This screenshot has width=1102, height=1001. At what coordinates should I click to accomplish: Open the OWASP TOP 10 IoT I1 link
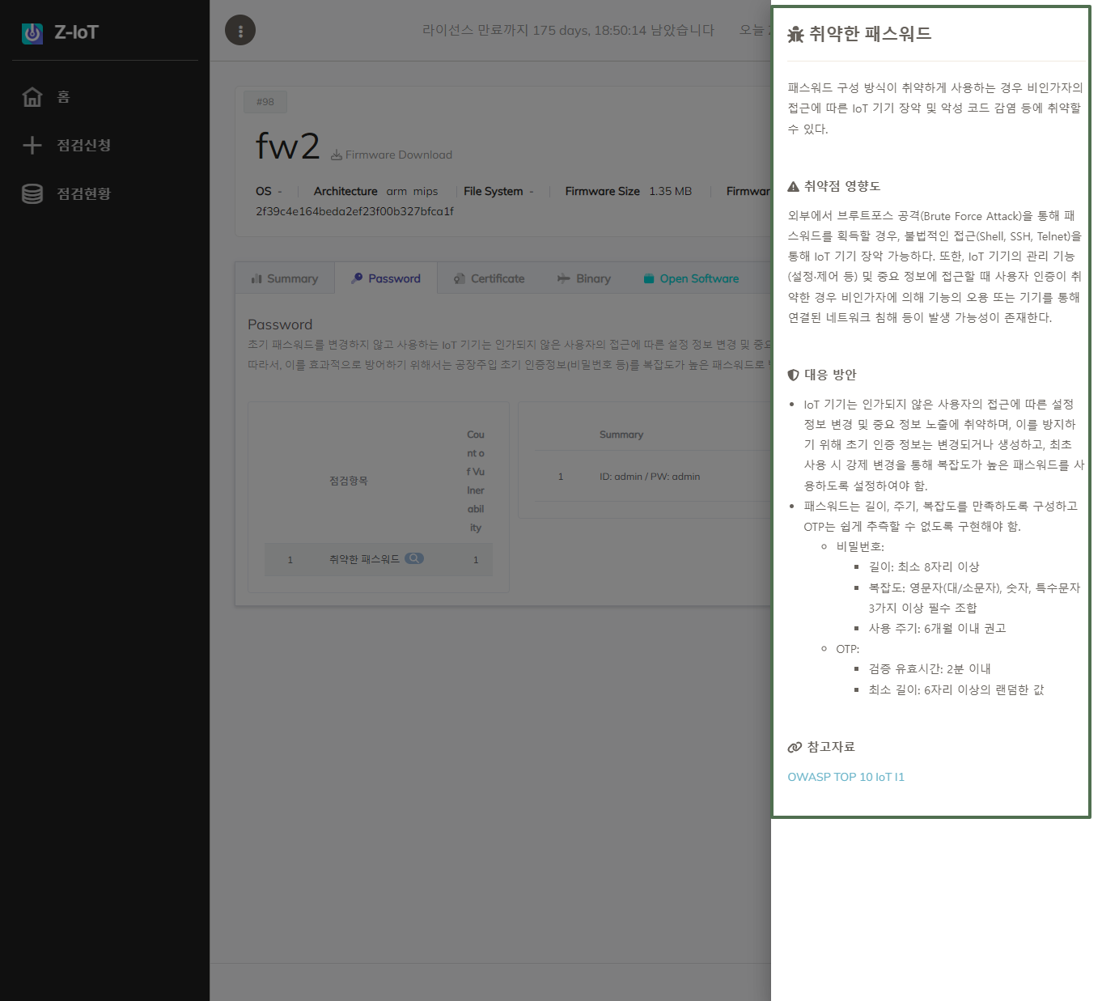(846, 777)
